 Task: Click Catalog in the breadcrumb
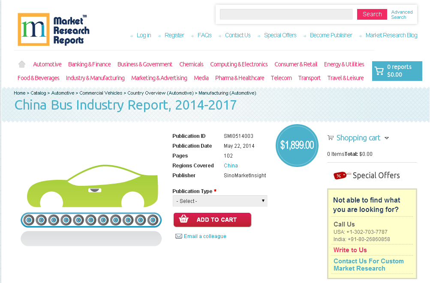[x=39, y=93]
